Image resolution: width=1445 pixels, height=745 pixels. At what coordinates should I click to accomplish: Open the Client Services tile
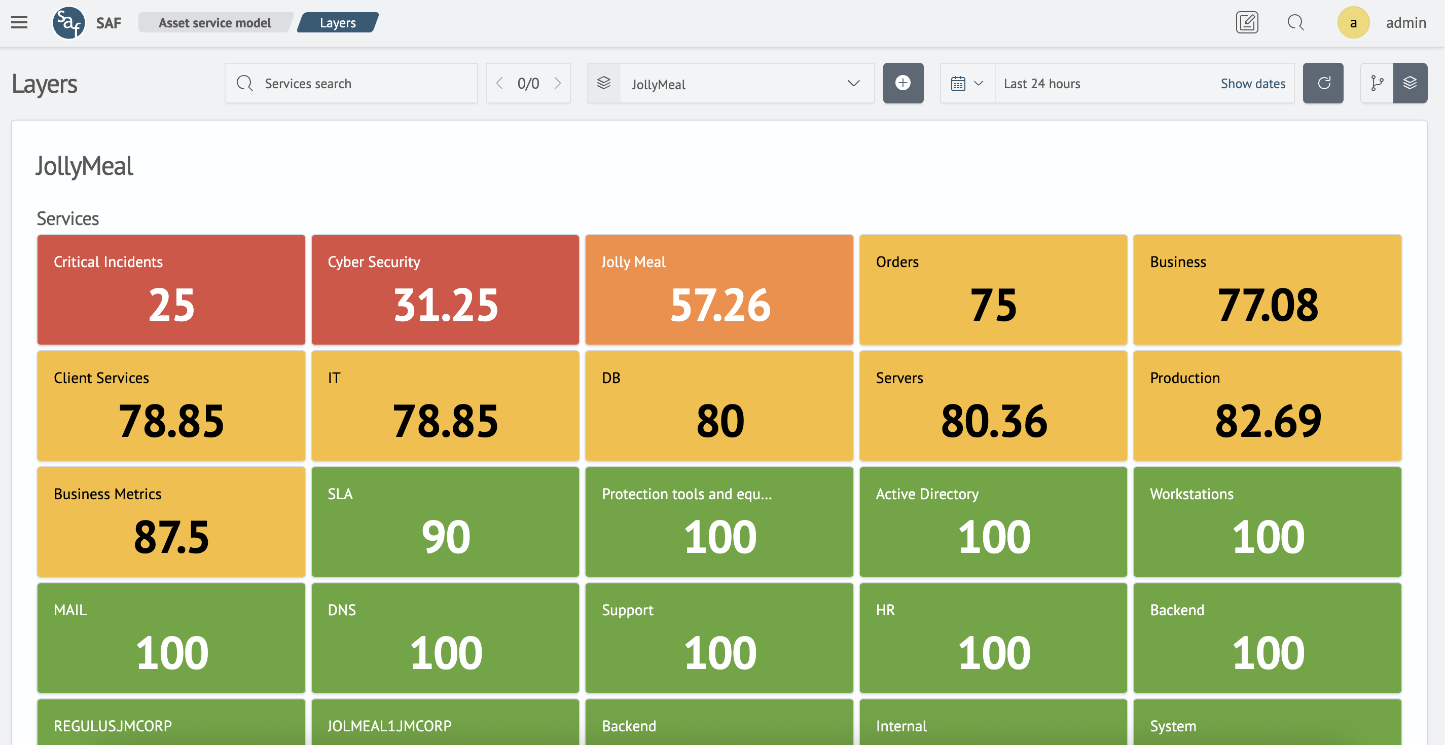pyautogui.click(x=171, y=405)
